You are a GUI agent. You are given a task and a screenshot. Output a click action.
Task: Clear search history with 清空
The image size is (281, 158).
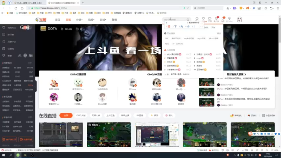tap(219, 33)
